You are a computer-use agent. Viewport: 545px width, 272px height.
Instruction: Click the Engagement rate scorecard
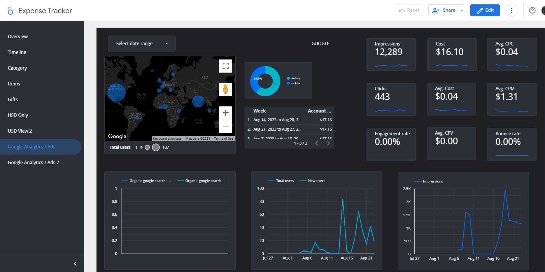coord(391,144)
